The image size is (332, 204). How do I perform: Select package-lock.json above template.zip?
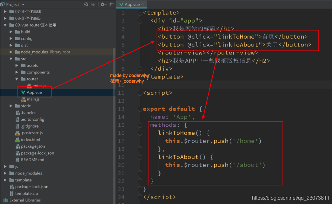[31, 187]
